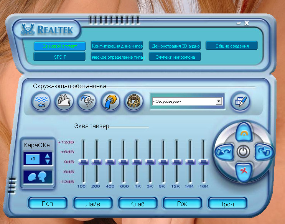Click the red X delete equalizer button
285x224 pixels.
click(244, 172)
